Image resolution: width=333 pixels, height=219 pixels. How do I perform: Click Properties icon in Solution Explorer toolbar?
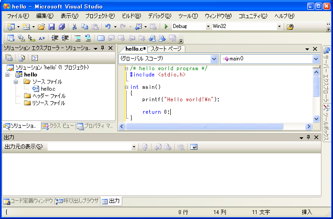[9, 58]
